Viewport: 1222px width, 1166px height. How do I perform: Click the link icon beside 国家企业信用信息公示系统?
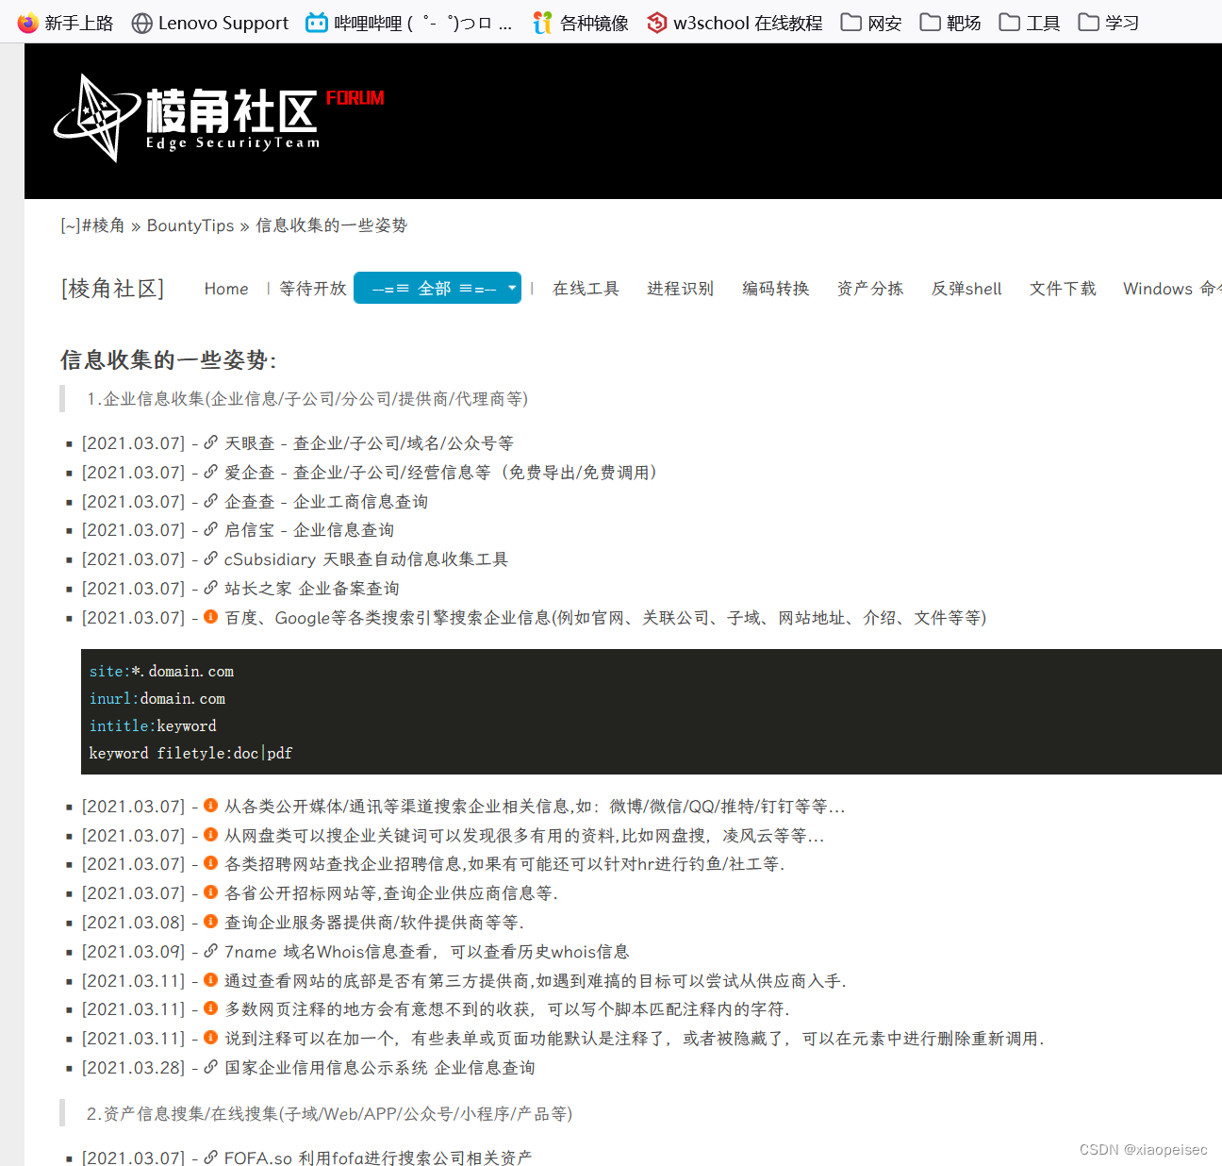209,1067
